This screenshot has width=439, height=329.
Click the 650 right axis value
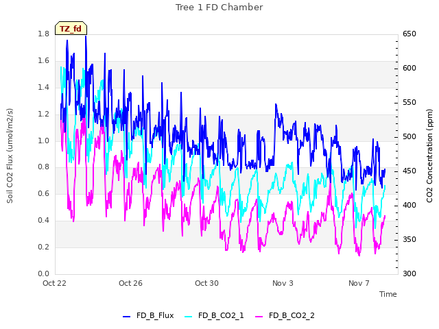(410, 34)
